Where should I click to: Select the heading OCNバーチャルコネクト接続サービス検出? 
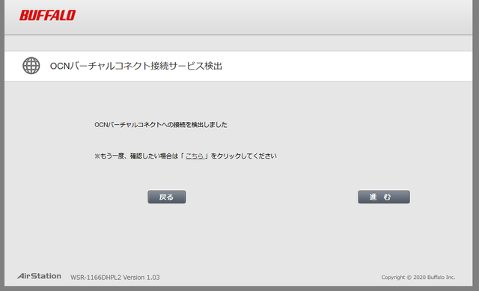(136, 66)
